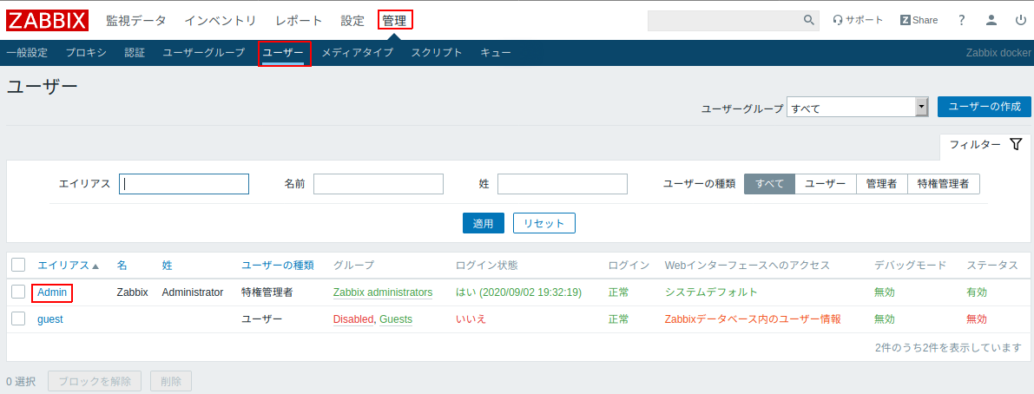Image resolution: width=1034 pixels, height=394 pixels.
Task: Click the 削除 delete button
Action: click(x=171, y=381)
